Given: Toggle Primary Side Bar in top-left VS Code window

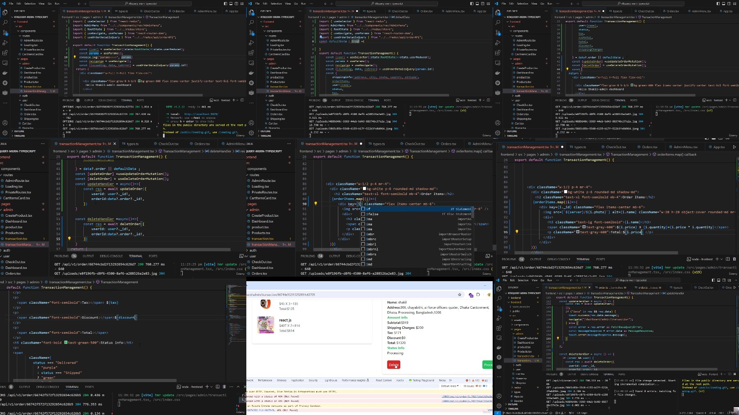Looking at the screenshot, I should click(x=226, y=3).
